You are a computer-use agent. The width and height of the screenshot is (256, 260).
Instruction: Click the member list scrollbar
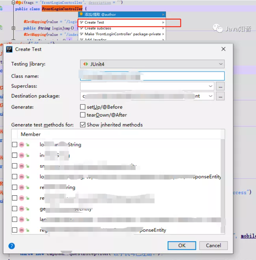pos(223,186)
